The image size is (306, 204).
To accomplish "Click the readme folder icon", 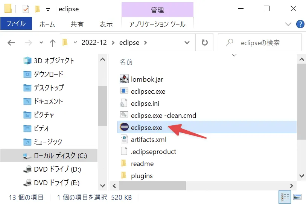I will 124,163.
